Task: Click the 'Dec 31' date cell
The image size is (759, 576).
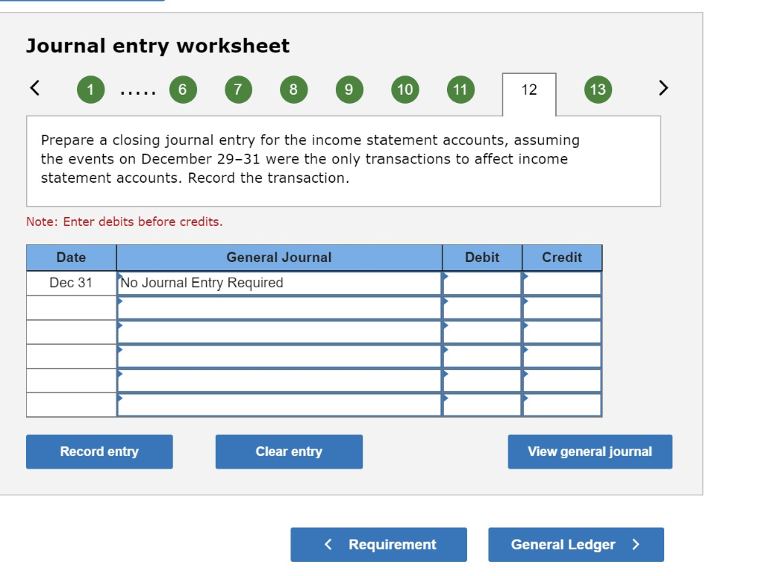Action: (x=71, y=283)
